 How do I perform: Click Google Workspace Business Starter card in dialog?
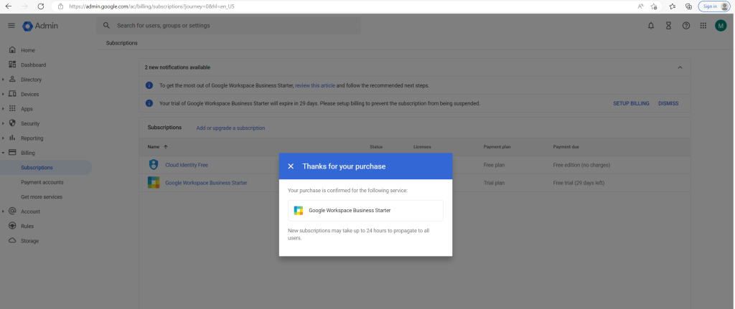point(365,211)
